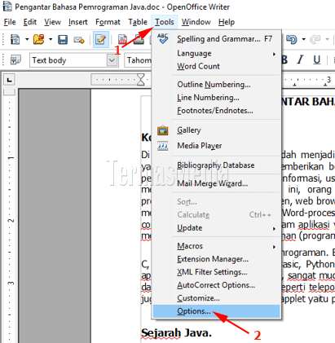Viewport: 335px width, 343px height.
Task: Expand the Language submenu
Action: click(x=217, y=53)
